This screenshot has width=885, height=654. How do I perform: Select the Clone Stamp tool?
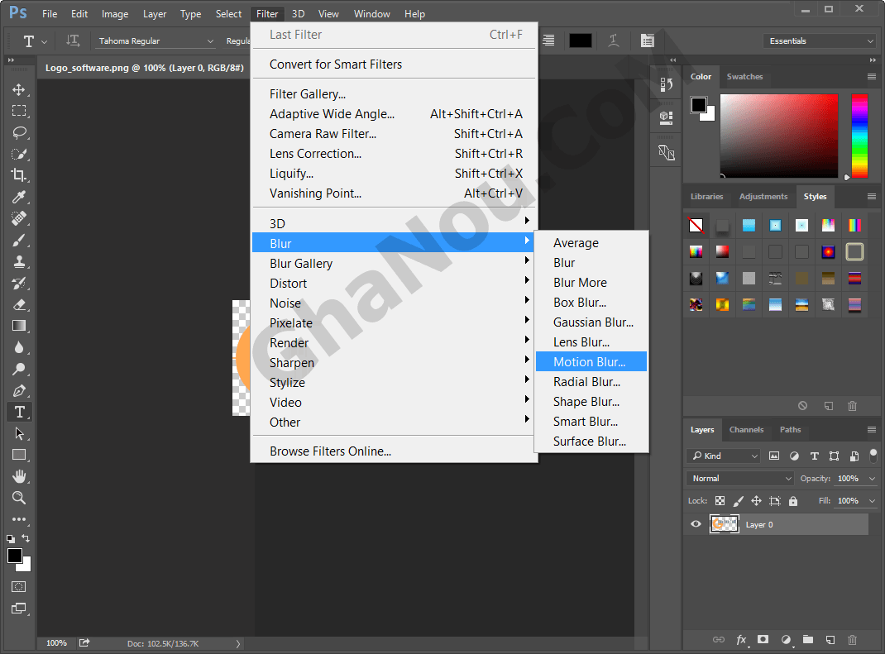[19, 262]
